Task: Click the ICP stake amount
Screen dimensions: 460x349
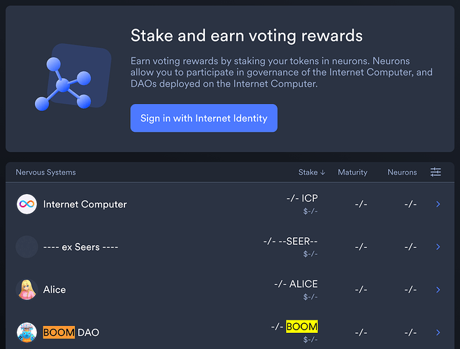Action: [302, 198]
